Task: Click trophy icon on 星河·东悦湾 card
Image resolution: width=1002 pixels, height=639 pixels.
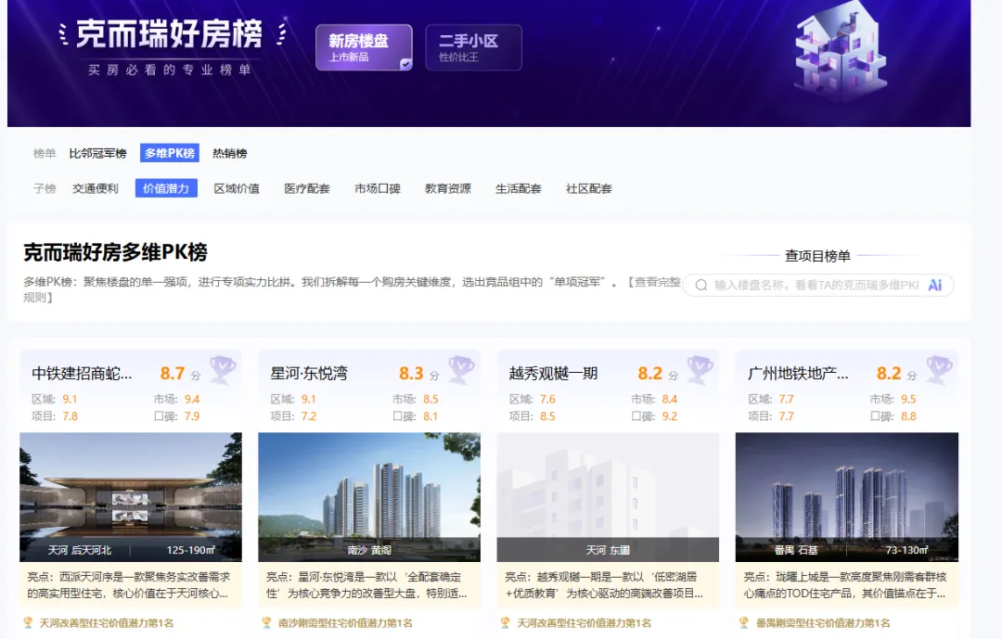Action: pyautogui.click(x=461, y=369)
